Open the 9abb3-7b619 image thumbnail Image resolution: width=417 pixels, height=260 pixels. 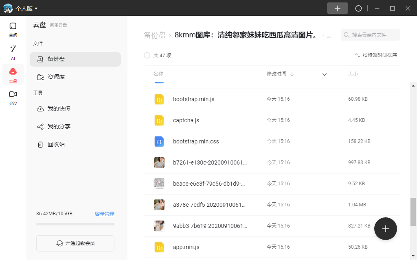point(159,226)
